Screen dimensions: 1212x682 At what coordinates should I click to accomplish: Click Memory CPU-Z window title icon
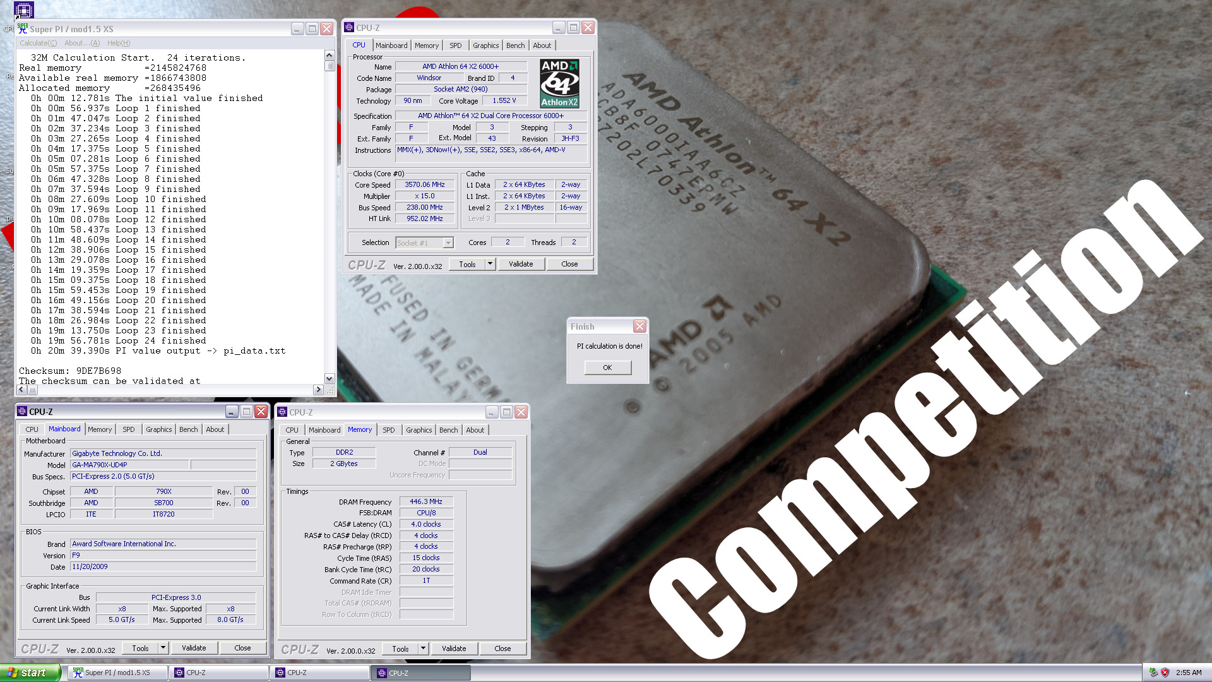[x=282, y=412]
